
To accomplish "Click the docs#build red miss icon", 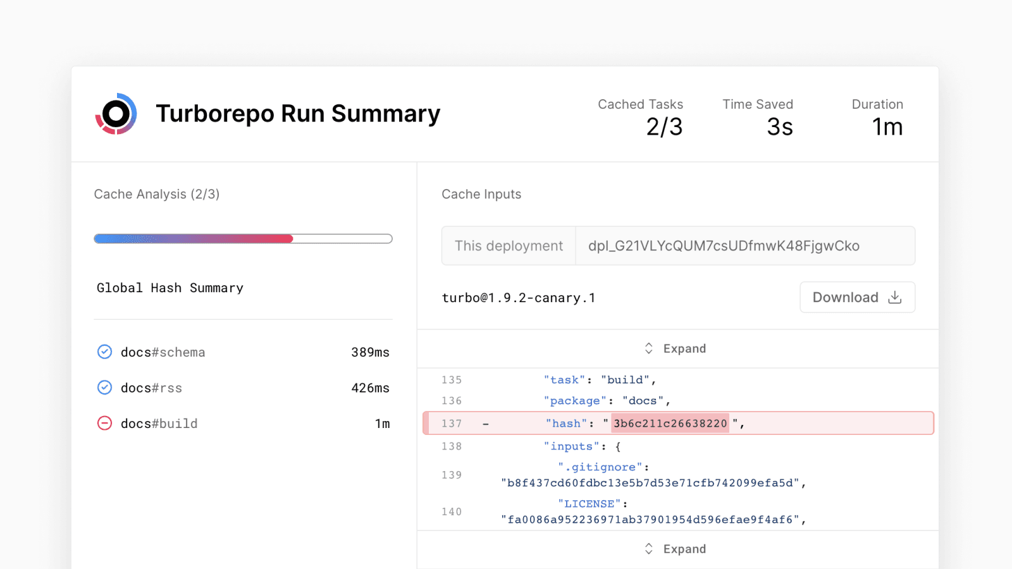I will click(104, 424).
